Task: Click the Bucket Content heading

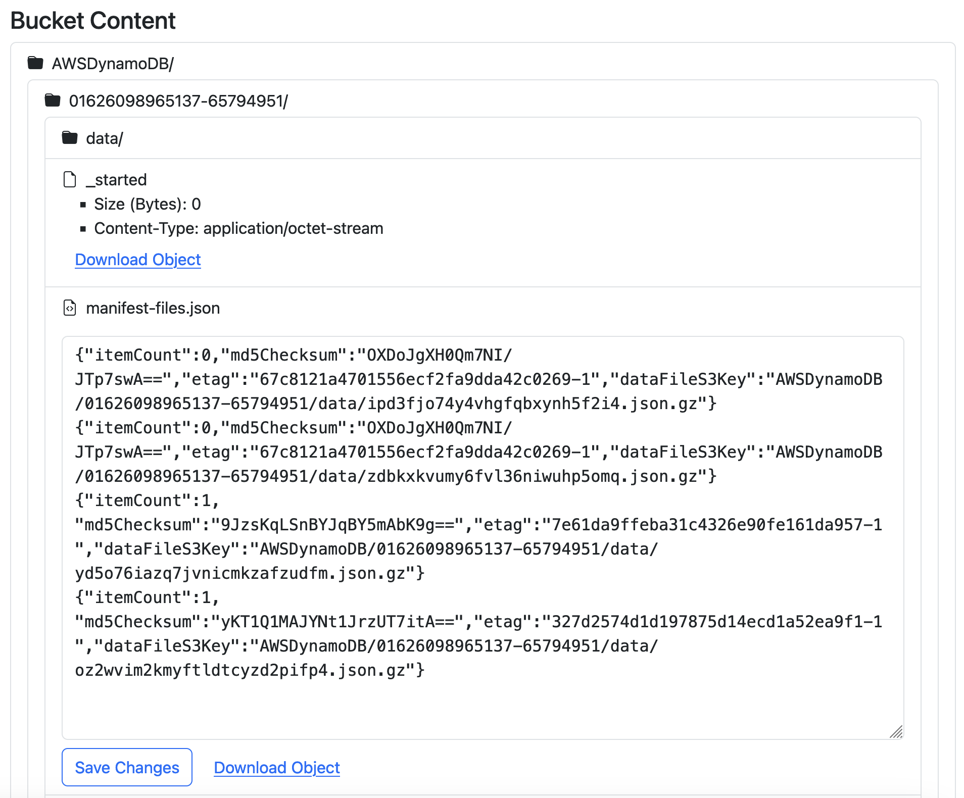Action: (93, 21)
